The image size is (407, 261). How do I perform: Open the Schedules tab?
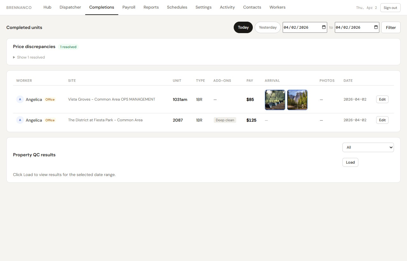(177, 7)
